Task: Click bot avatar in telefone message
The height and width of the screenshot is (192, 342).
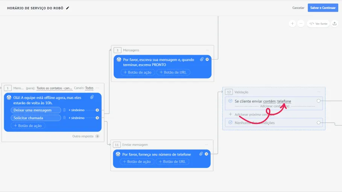Action: coord(118,154)
